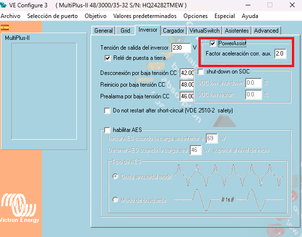Select the Inversor tab
302x237 pixels.
coord(148,30)
